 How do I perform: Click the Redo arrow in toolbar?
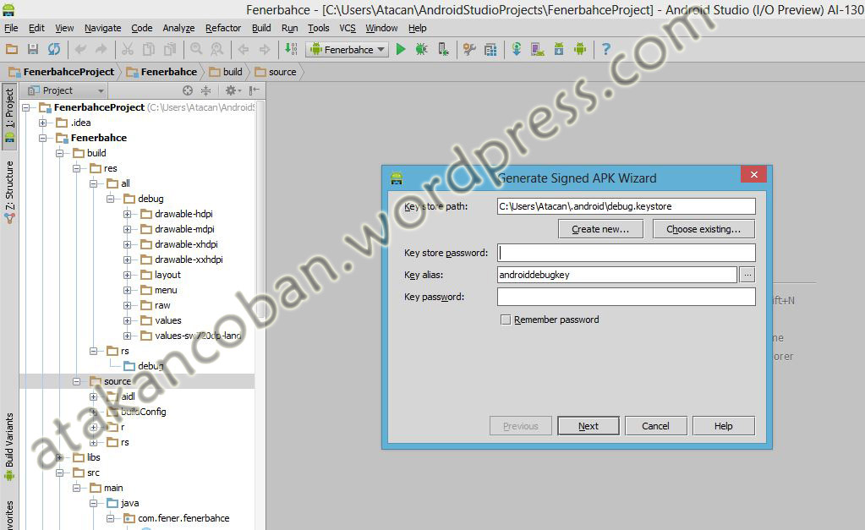click(101, 50)
